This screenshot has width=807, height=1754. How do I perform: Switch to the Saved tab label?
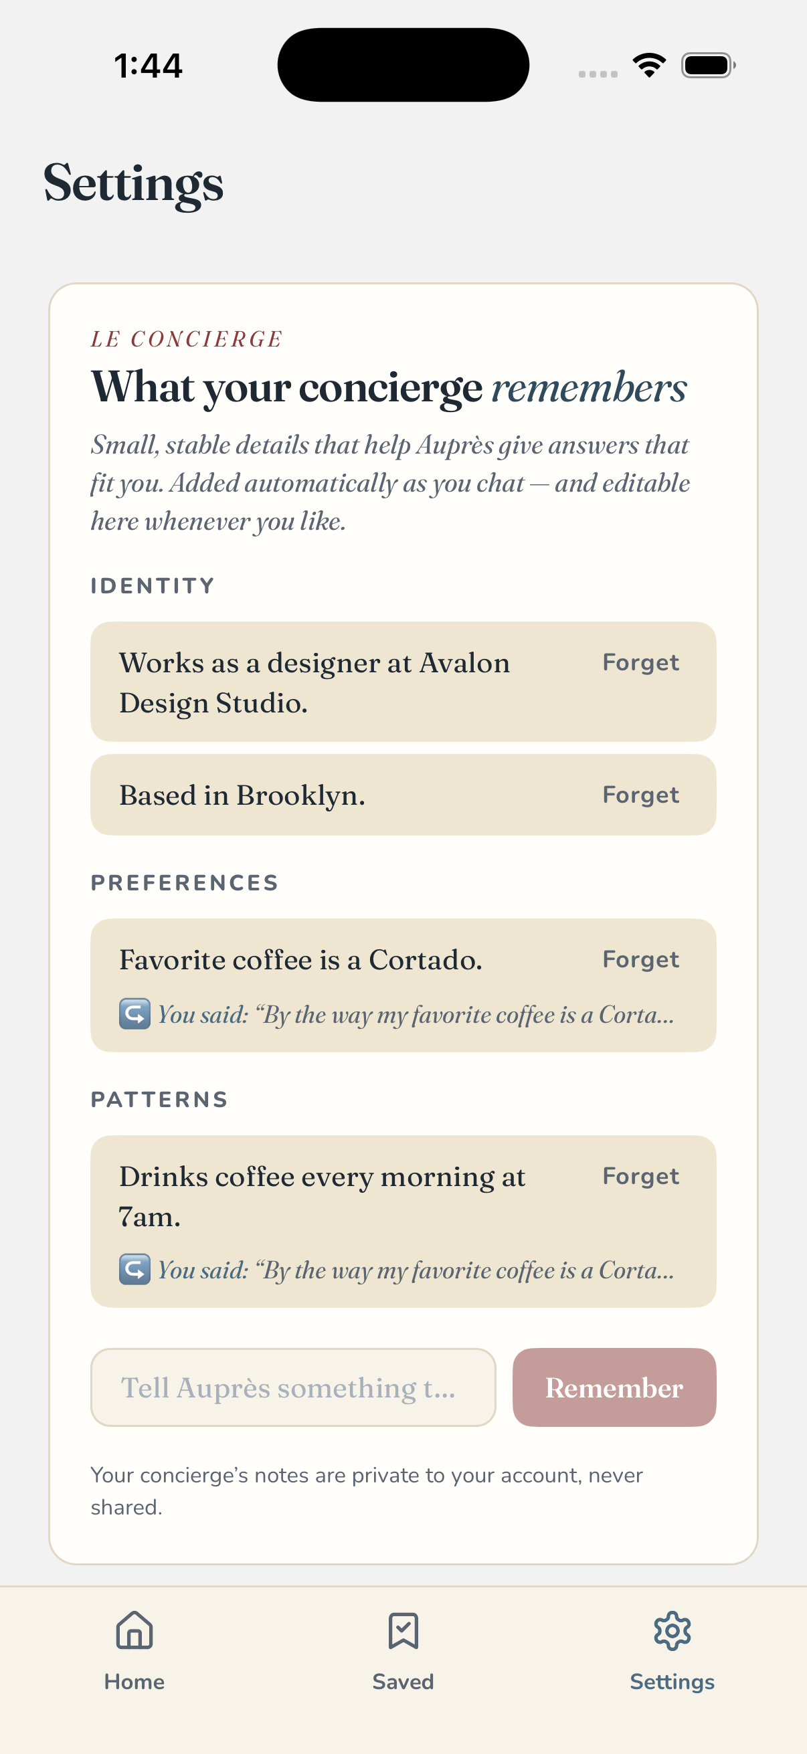pyautogui.click(x=403, y=1681)
